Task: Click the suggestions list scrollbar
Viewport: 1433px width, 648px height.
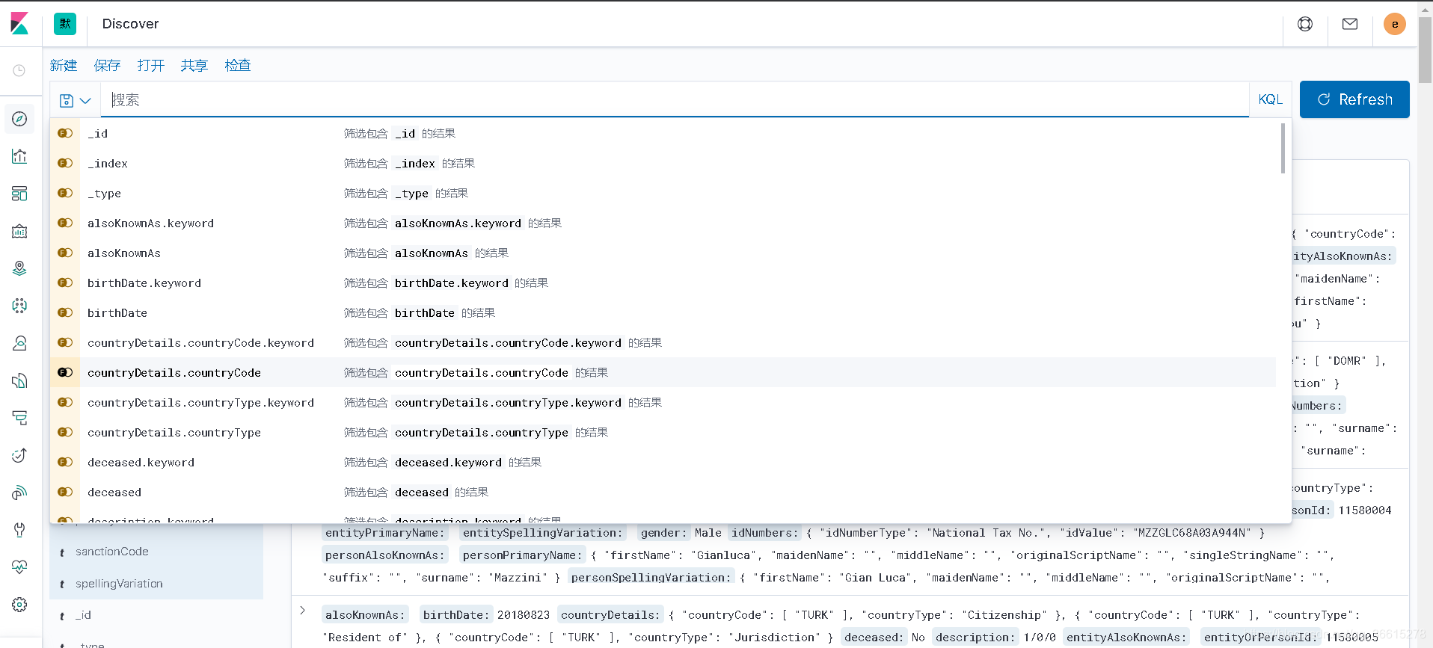Action: [1283, 148]
